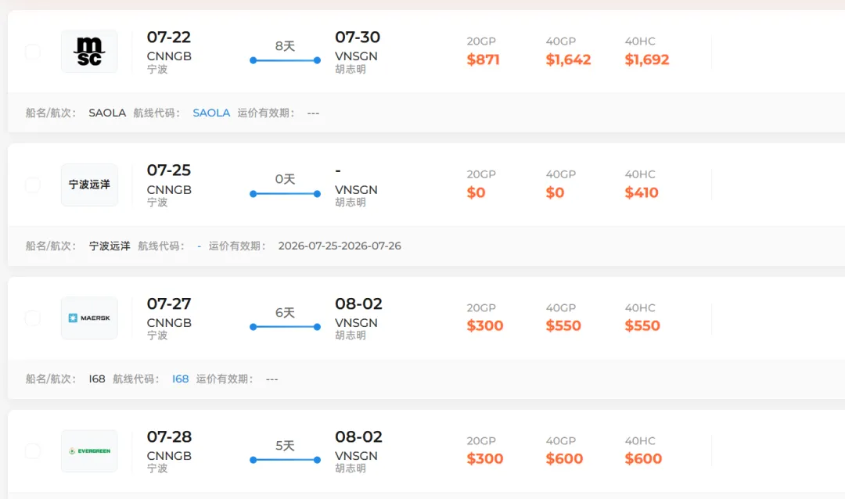
Task: Select the 宁波远洋 40HC price $410
Action: pos(642,192)
